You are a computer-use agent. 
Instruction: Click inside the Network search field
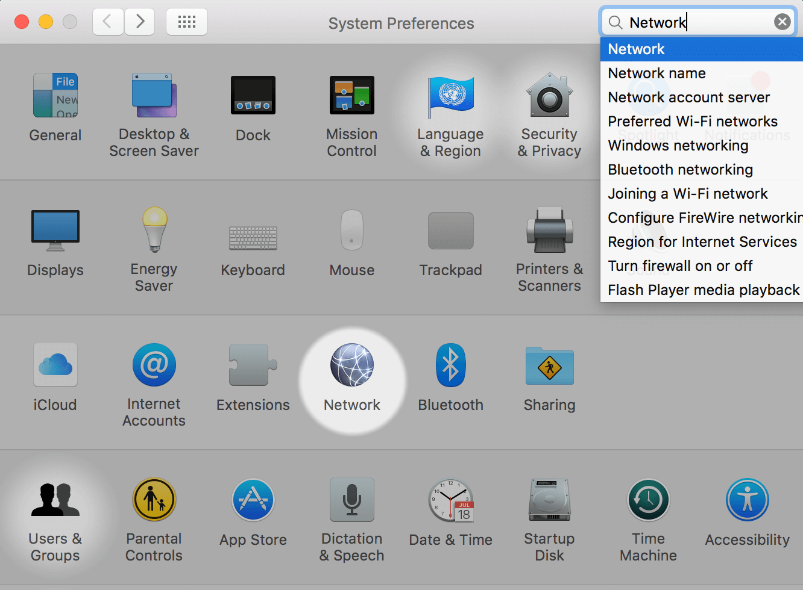pyautogui.click(x=698, y=22)
